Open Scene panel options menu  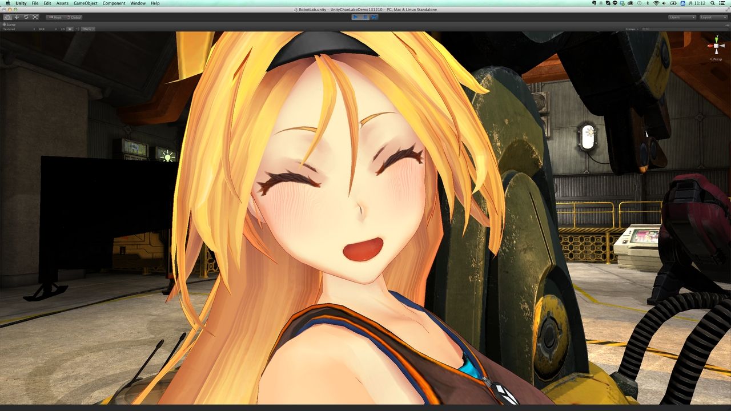726,25
